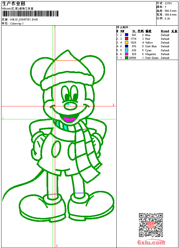Click the barcode under the studio name
179x248 pixels.
[x=30, y=14]
